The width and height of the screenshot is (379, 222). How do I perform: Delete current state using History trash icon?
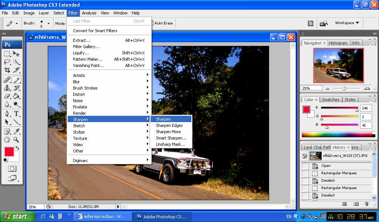coord(366,204)
